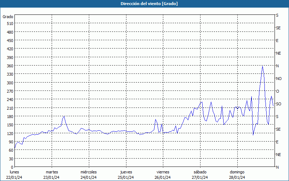Click the "viernes" day label
The image size is (289, 181).
pyautogui.click(x=163, y=172)
